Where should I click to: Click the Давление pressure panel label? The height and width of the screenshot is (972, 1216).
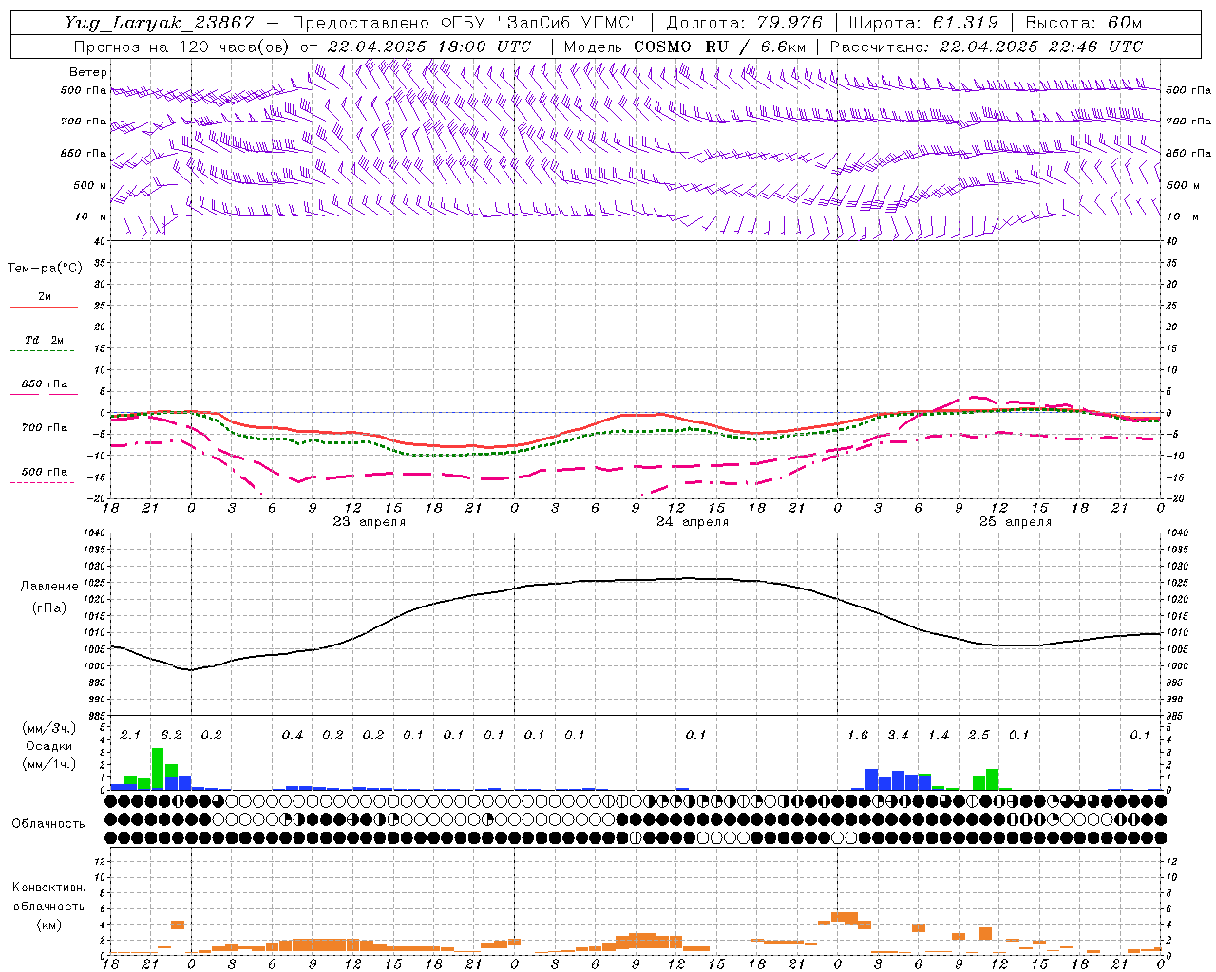[49, 587]
